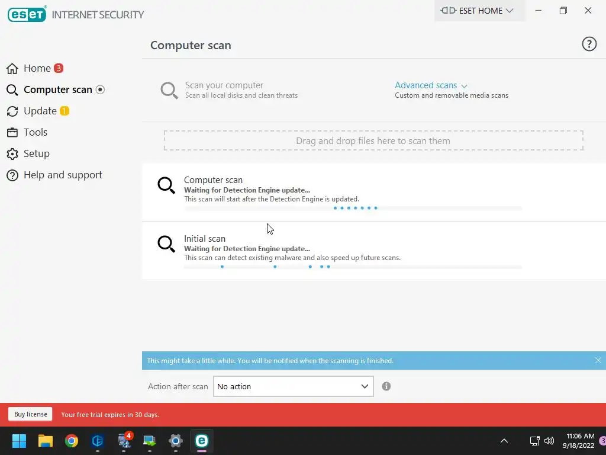
Task: Click the yellow Update notification badge
Action: (65, 111)
